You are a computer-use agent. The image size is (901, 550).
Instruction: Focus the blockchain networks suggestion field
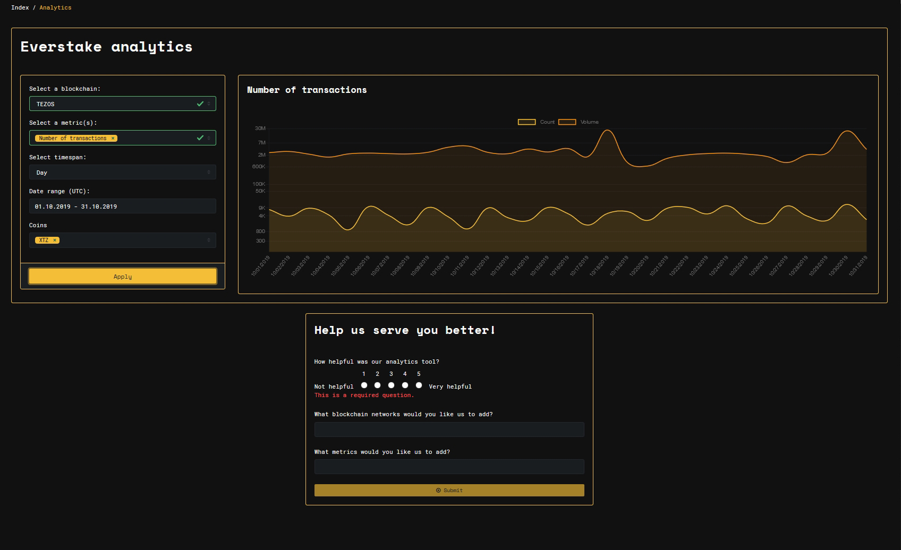click(x=449, y=429)
